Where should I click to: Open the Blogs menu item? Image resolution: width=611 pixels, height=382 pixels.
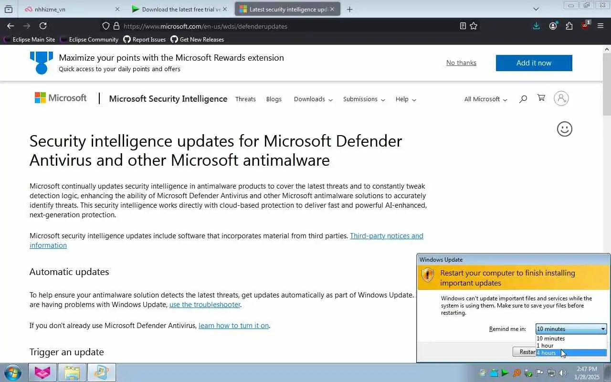tap(274, 99)
